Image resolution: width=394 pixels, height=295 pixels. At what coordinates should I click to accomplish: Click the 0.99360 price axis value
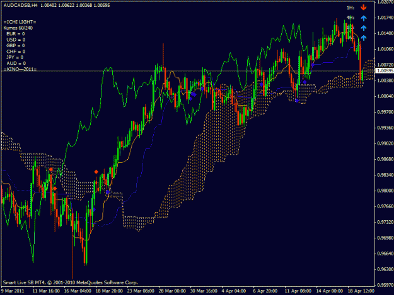[x=385, y=128]
